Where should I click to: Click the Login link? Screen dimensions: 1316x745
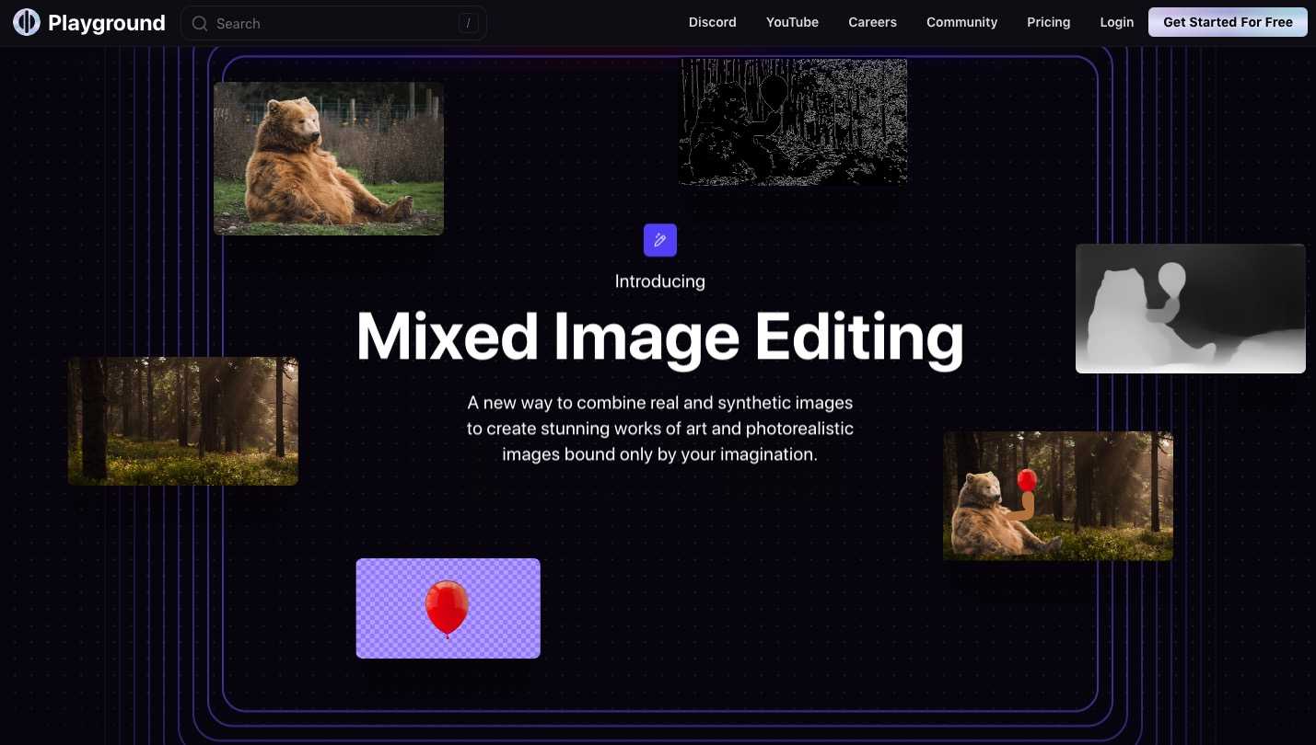pos(1116,22)
